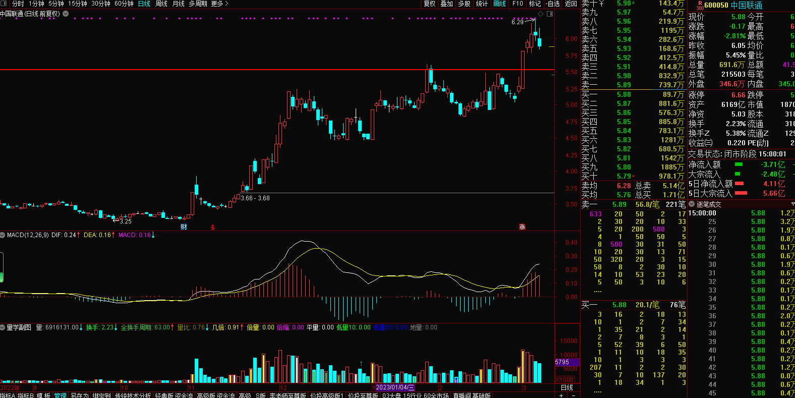Click the red 涨 marker on chart

pos(522,227)
